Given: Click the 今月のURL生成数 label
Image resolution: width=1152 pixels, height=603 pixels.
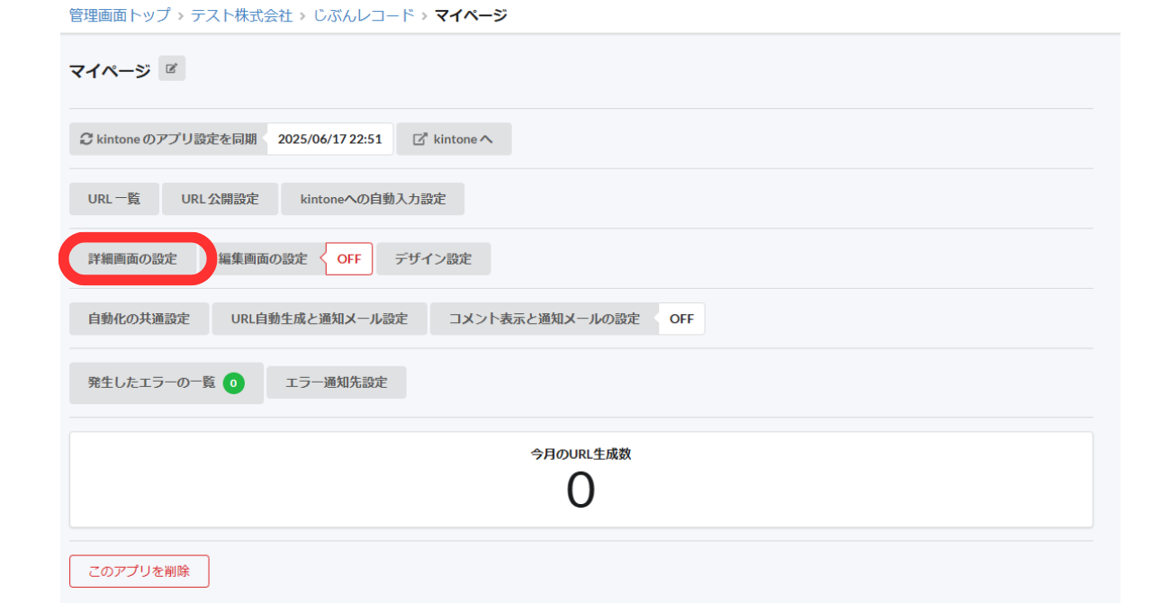Looking at the screenshot, I should click(580, 454).
